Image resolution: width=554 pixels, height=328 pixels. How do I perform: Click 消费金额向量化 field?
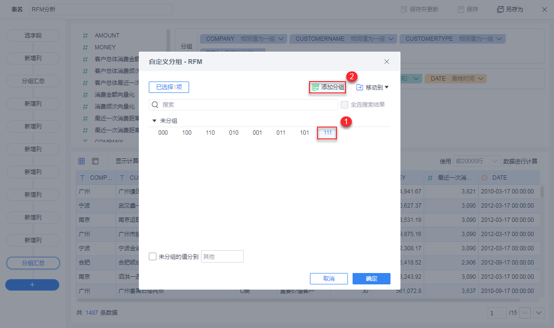pyautogui.click(x=115, y=95)
